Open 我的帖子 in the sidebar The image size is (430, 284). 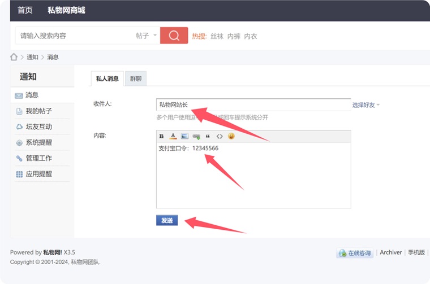click(x=38, y=111)
